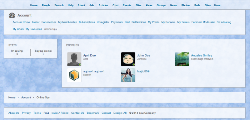The image size is (250, 120).
Task: Click Angeles Smiley's forest avatar
Action: (182, 59)
